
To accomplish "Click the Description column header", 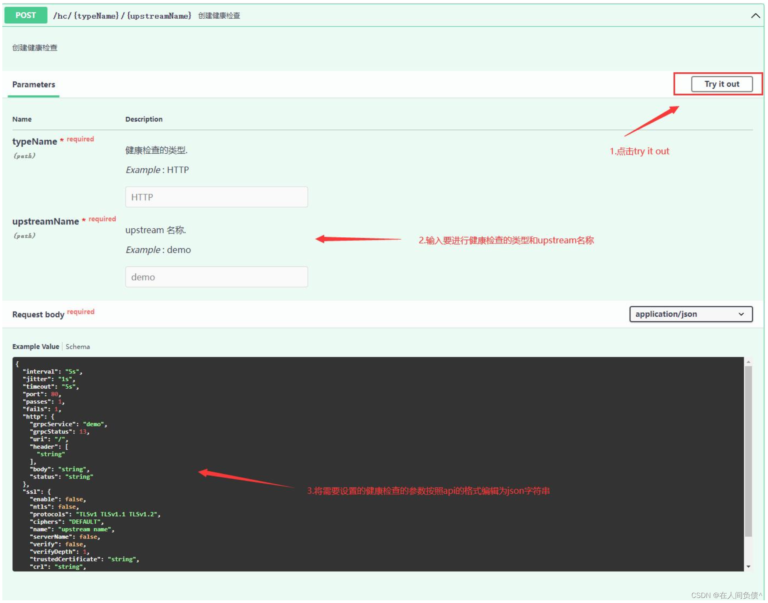I will (x=144, y=119).
